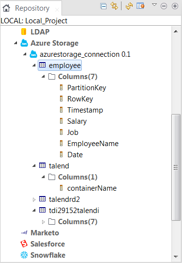Select azurestorage_connection 0.1 item

pos(85,54)
